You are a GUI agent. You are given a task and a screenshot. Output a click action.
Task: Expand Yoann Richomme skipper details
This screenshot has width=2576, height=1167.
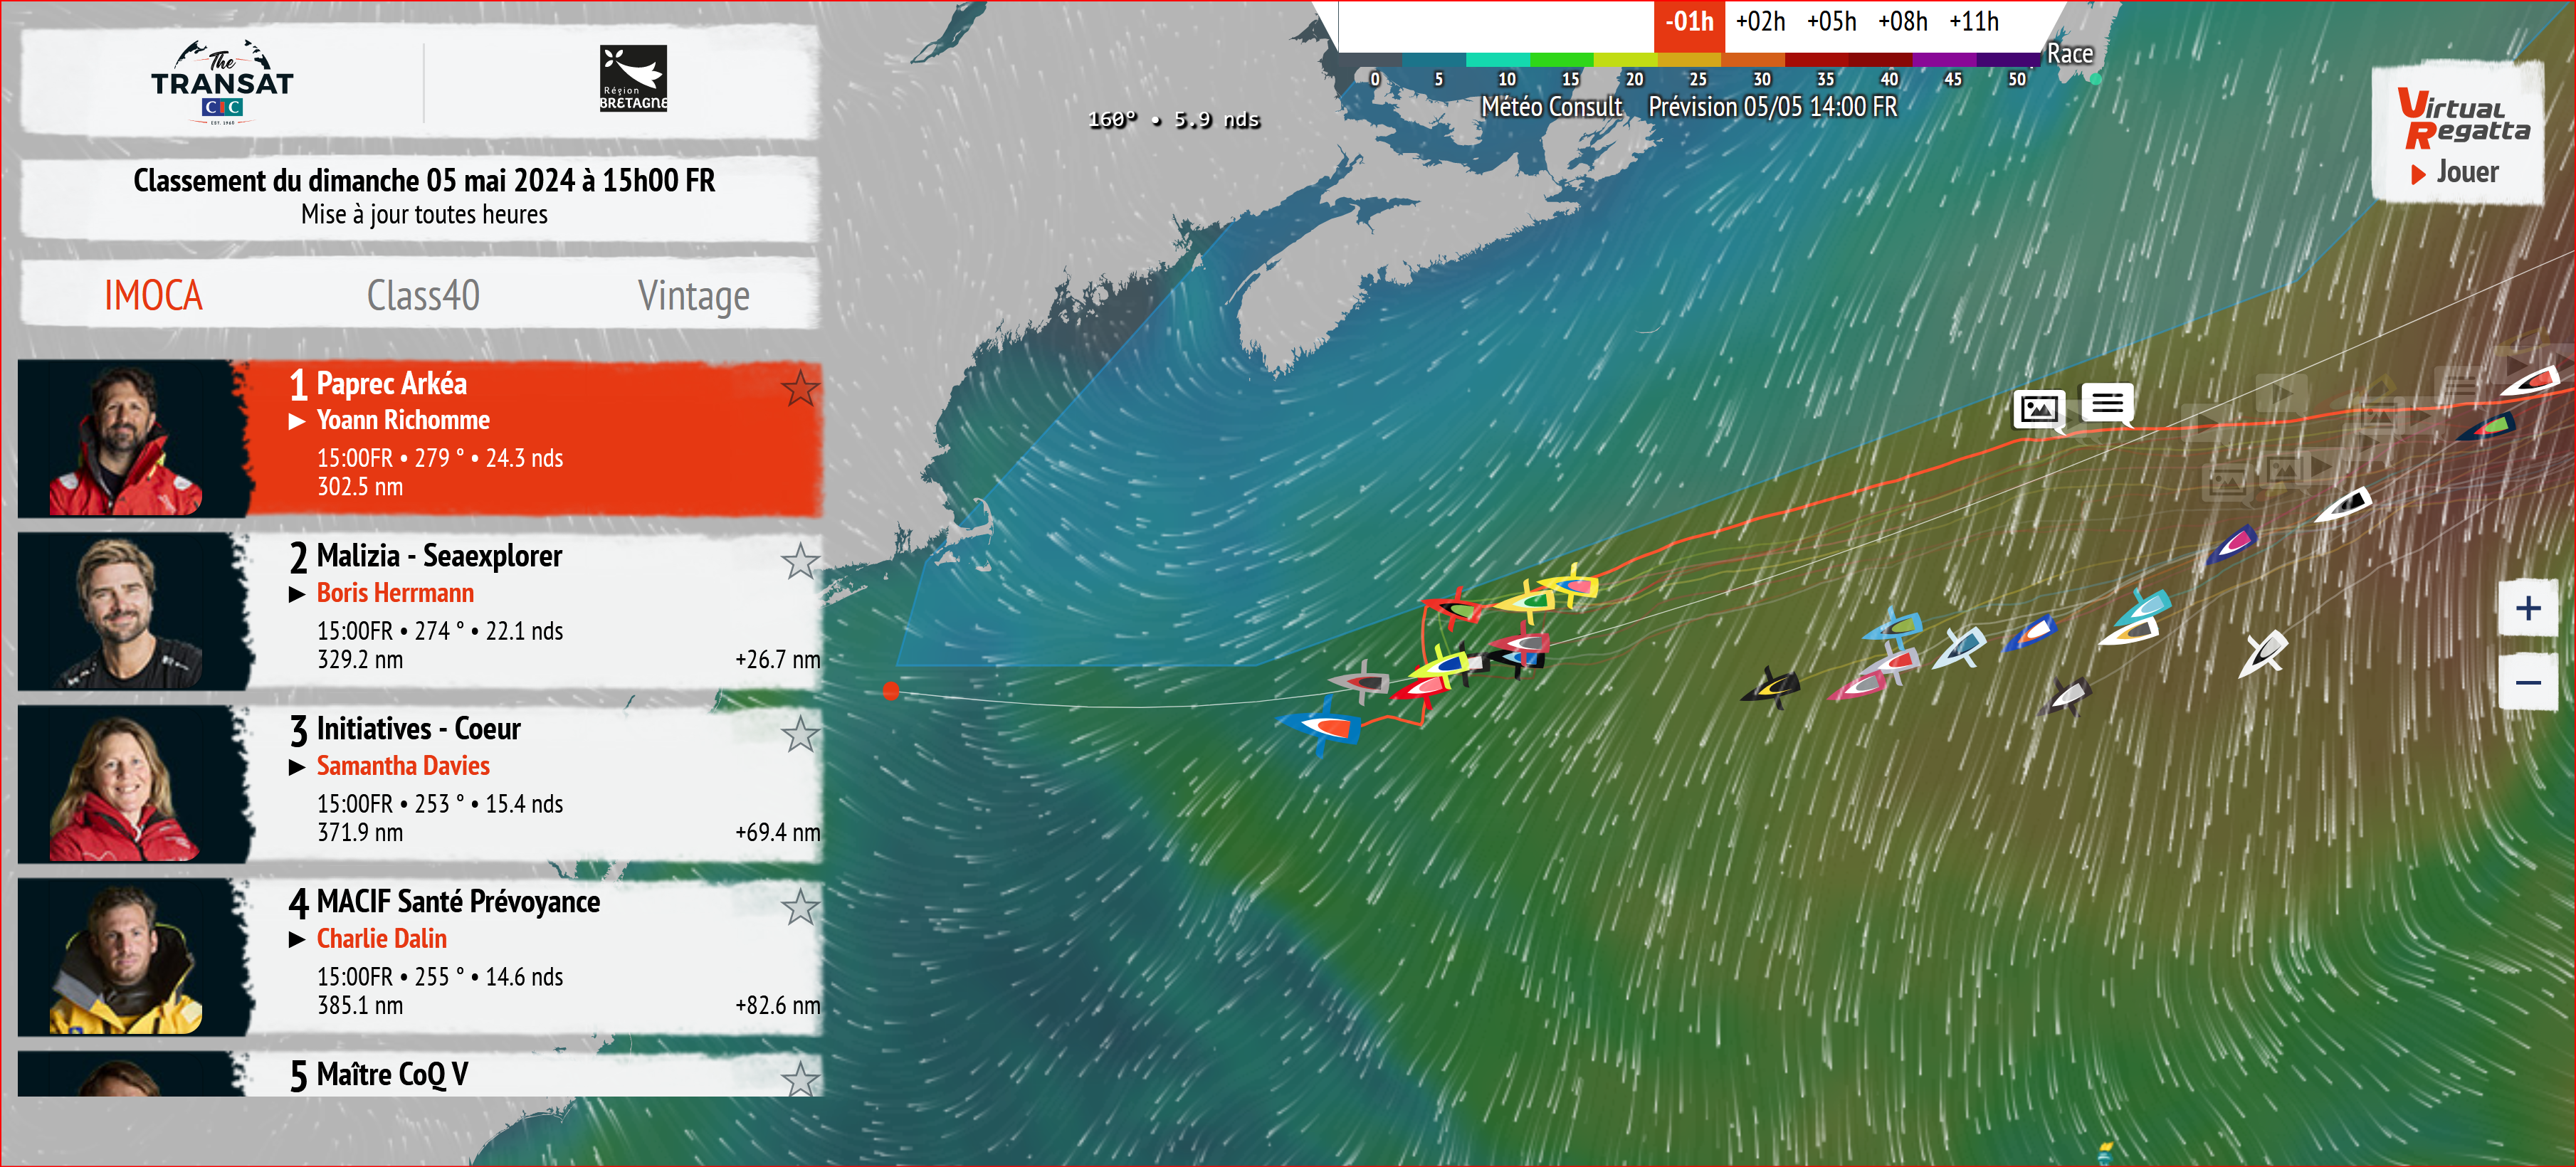point(297,421)
